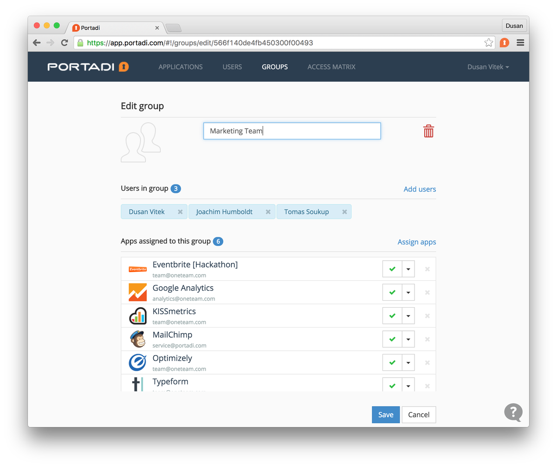Viewport: 557px width, 467px height.
Task: Click the group avatar placeholder image
Action: pos(141,142)
